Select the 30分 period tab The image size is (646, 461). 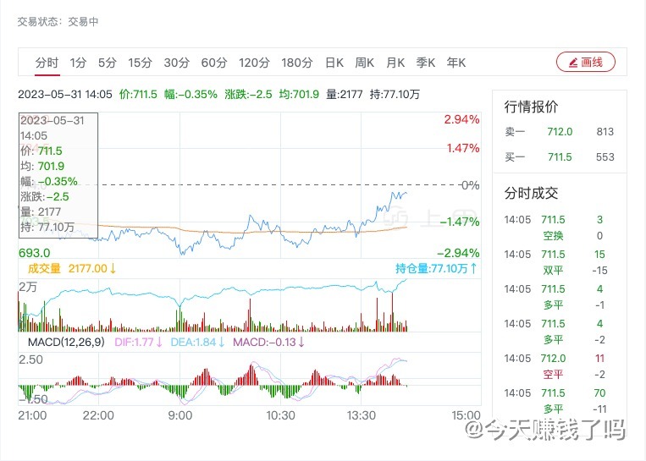pos(177,63)
